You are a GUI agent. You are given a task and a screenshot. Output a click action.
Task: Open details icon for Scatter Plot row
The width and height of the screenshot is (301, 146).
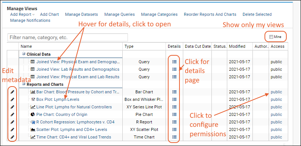(174, 129)
